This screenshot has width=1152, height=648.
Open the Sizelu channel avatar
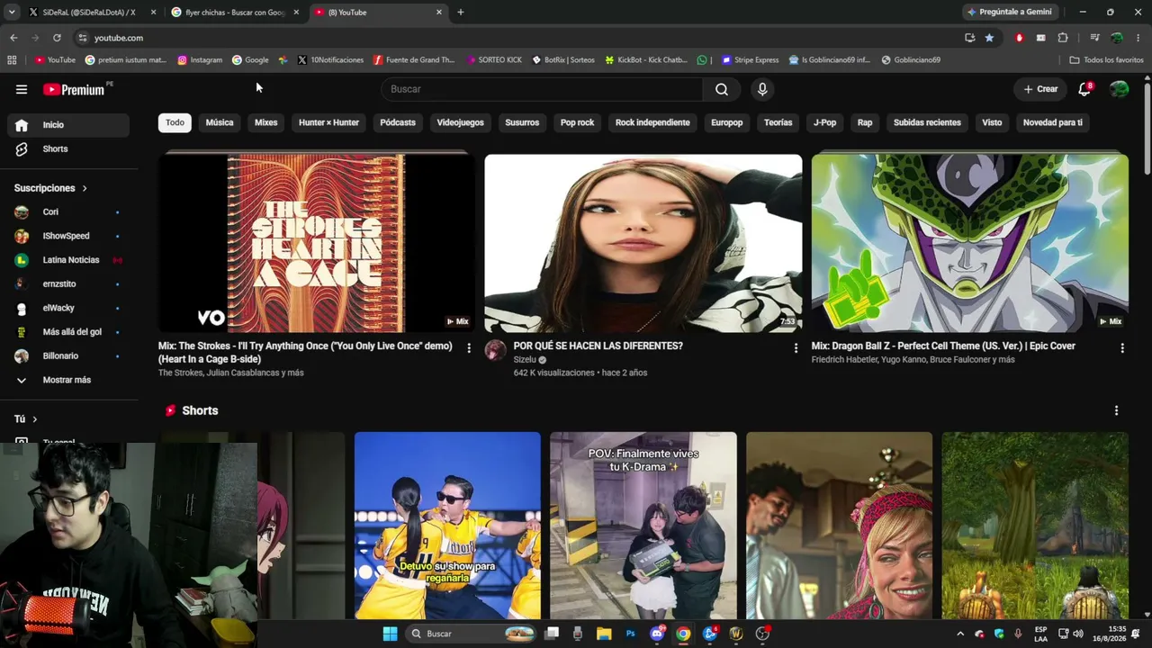tap(495, 350)
